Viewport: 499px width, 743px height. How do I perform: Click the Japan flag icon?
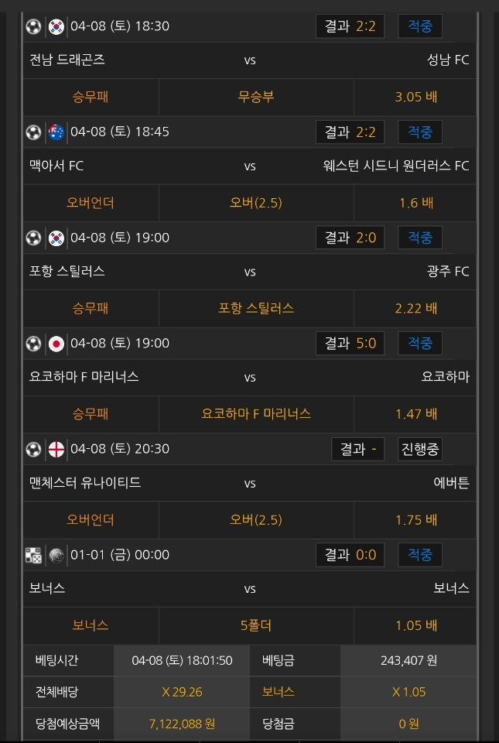pos(56,343)
